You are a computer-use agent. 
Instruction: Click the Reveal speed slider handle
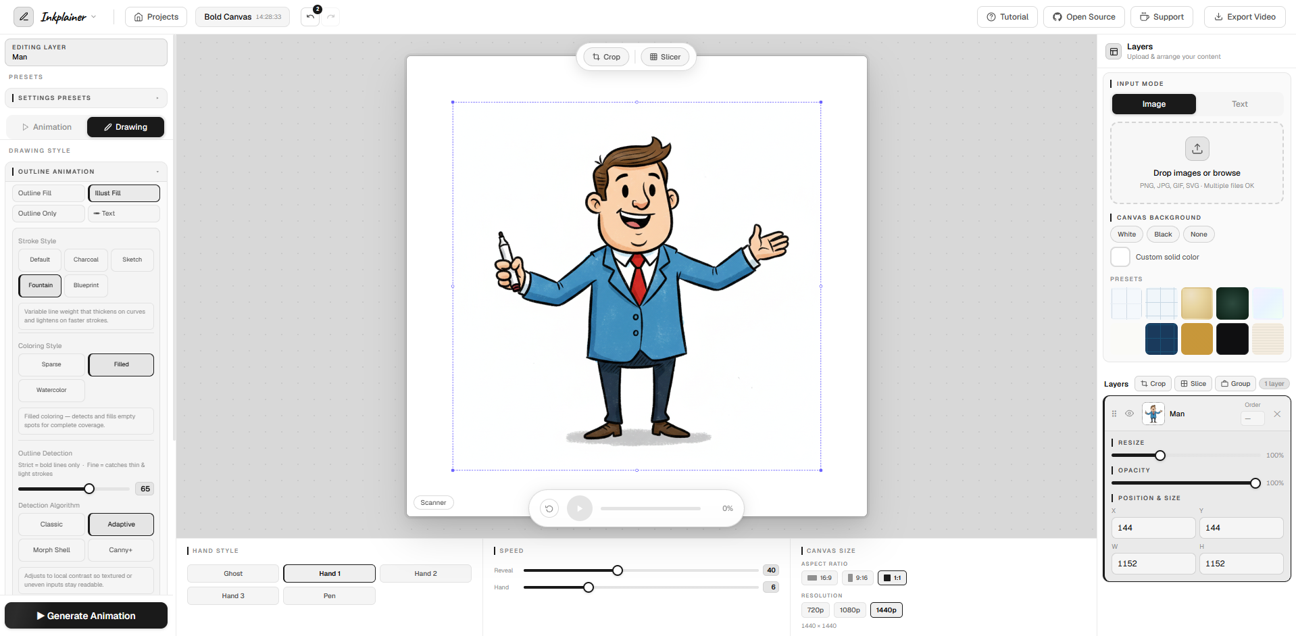tap(618, 570)
